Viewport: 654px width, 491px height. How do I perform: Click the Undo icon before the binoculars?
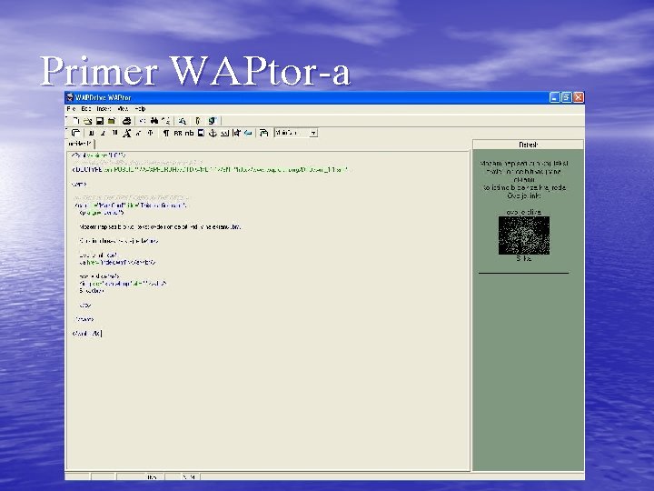tap(143, 121)
